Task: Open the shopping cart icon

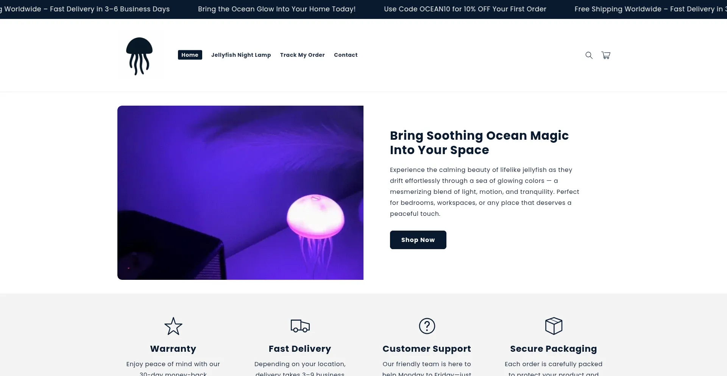Action: pyautogui.click(x=606, y=55)
